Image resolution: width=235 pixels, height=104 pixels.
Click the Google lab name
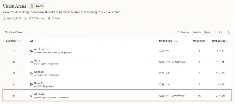coord(39,72)
